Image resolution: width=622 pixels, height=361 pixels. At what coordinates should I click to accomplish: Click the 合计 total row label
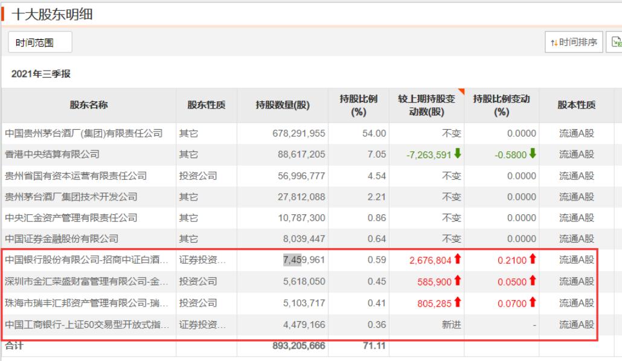[14, 345]
